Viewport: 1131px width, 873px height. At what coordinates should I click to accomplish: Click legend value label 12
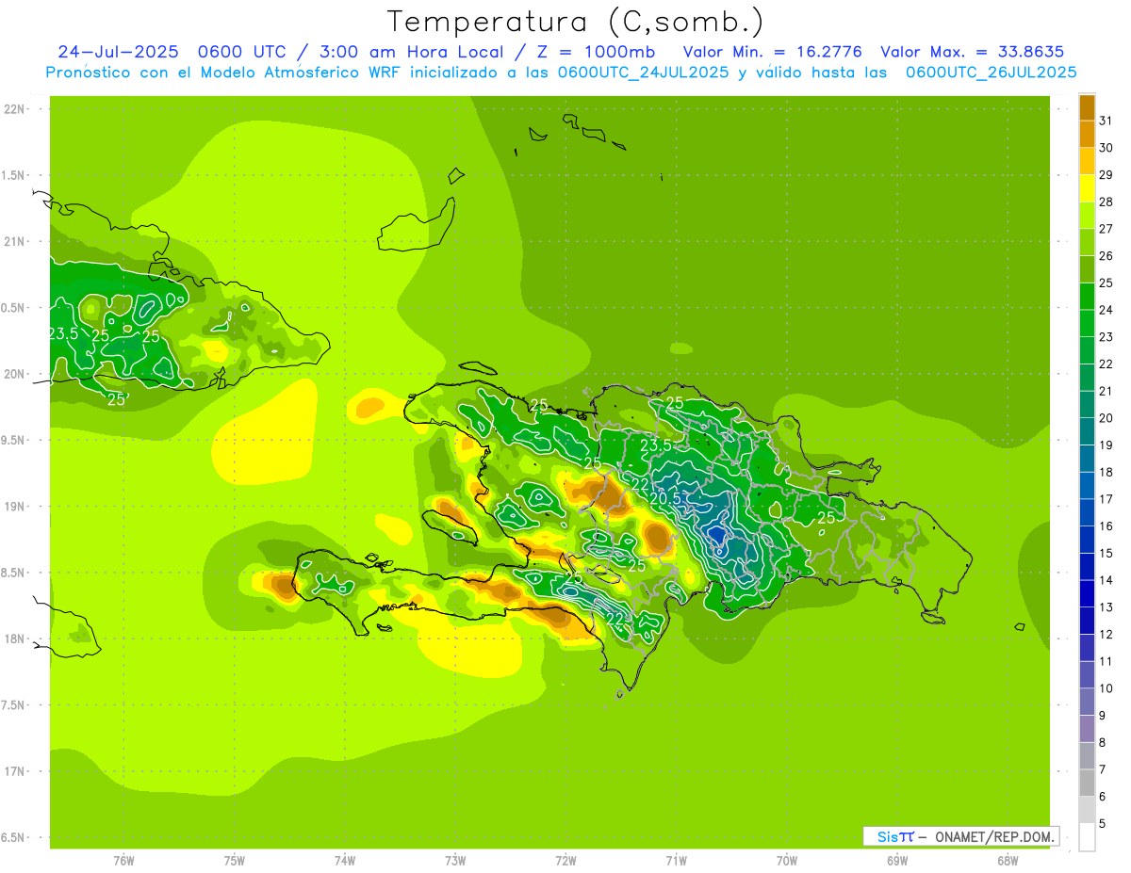click(x=1106, y=635)
